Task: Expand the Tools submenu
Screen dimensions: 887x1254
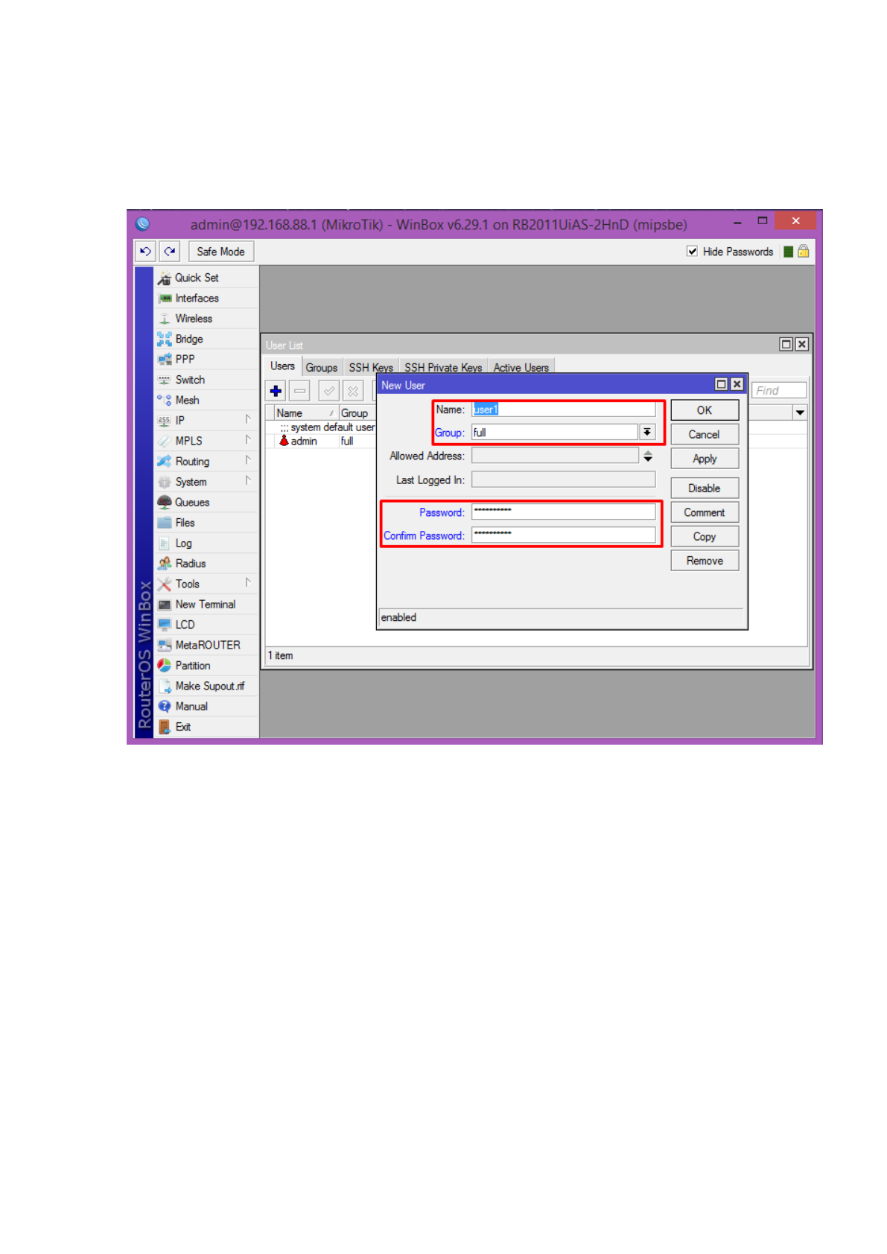Action: click(x=207, y=584)
